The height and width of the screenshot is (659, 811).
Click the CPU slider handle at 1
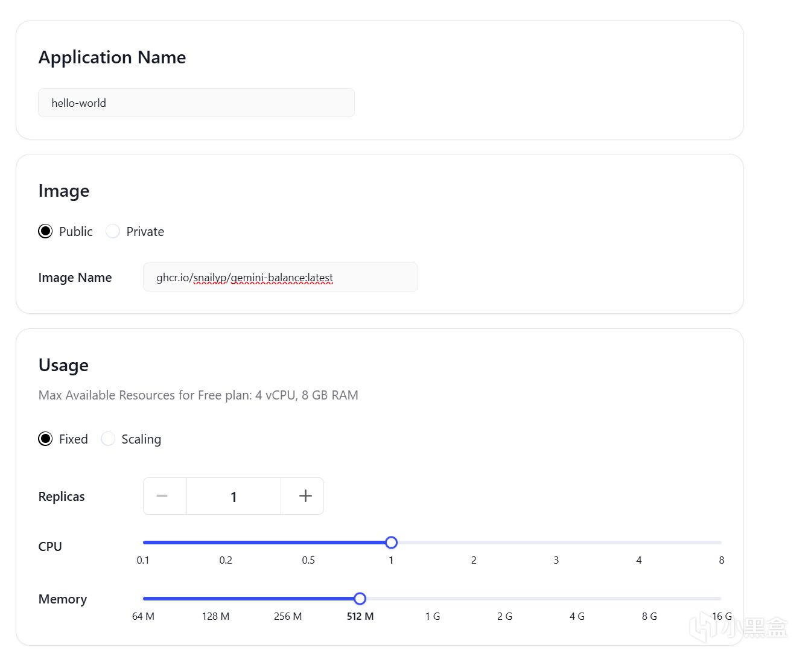[x=391, y=543]
